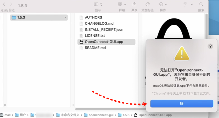
Task: Open the dialog's help question button
Action: click(210, 46)
